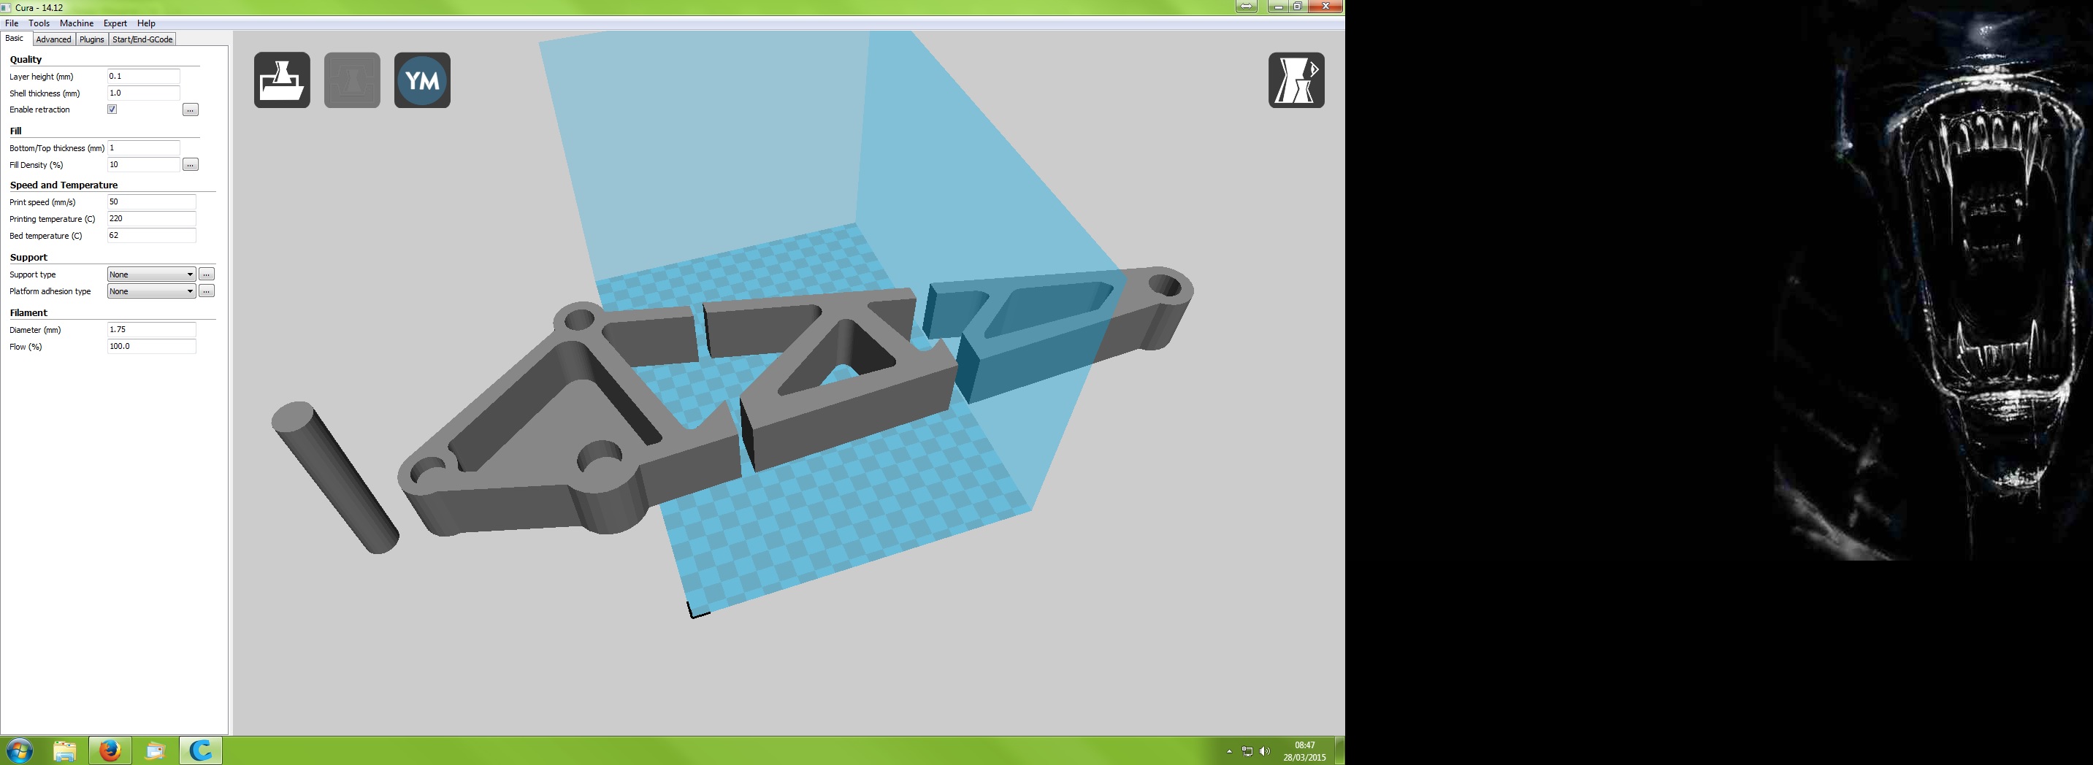Open the View mode icon
2093x765 pixels.
[x=1296, y=80]
